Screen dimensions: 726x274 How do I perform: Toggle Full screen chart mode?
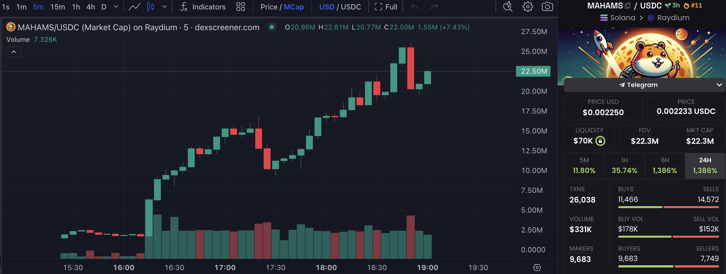386,7
